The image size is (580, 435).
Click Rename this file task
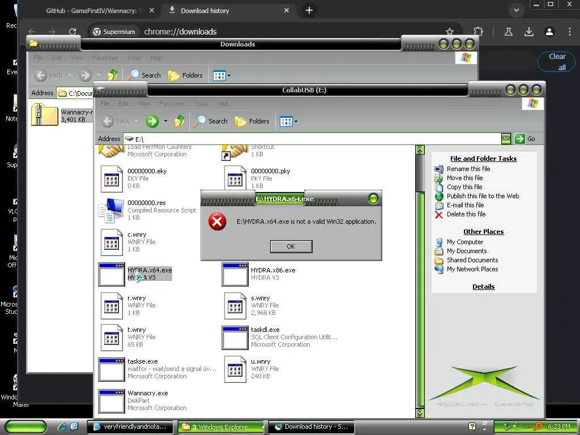tap(468, 169)
